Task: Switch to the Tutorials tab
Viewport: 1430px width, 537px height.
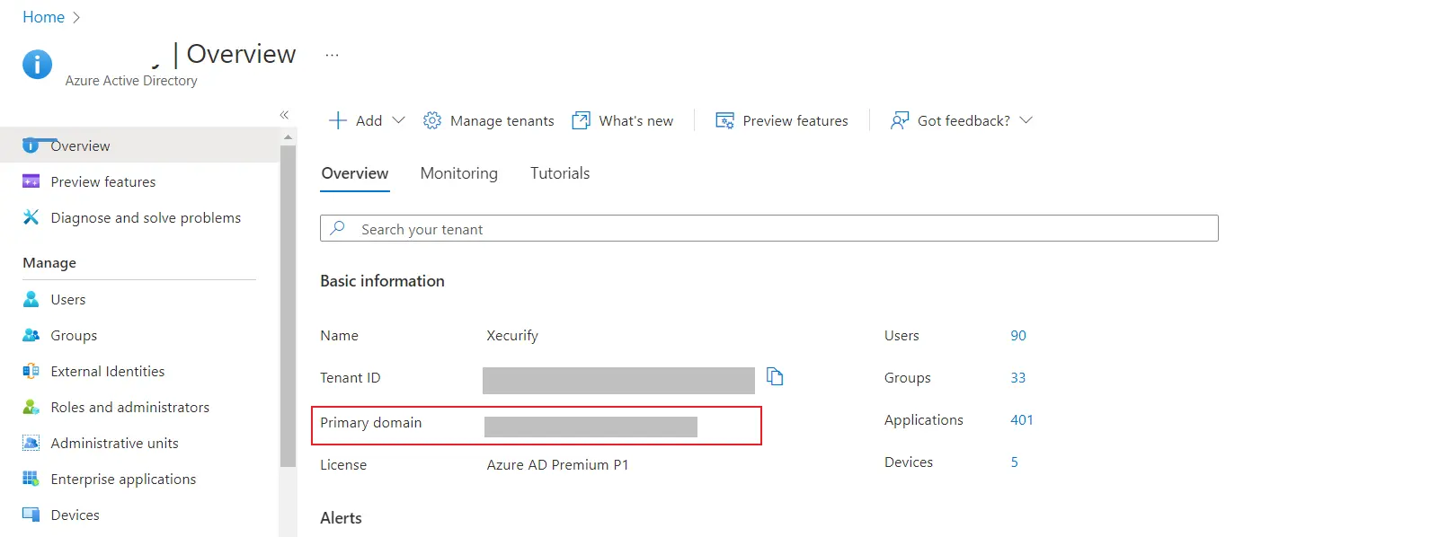Action: tap(560, 173)
